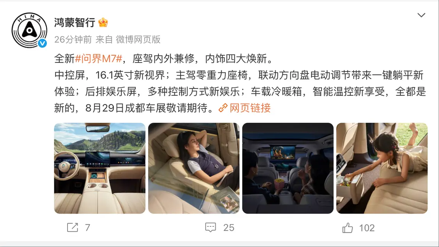
Task: Open the #问界M7# hashtag topic
Action: click(x=99, y=59)
